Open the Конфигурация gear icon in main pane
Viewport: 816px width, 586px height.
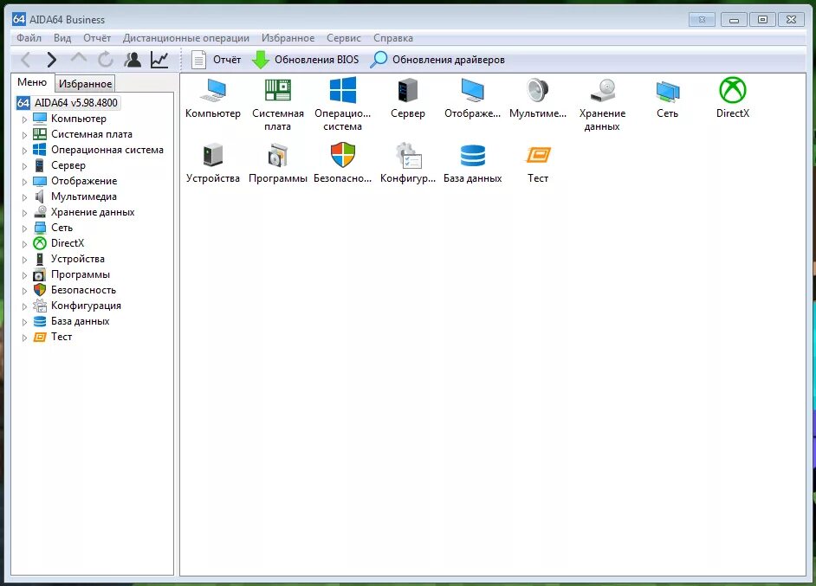pos(408,155)
